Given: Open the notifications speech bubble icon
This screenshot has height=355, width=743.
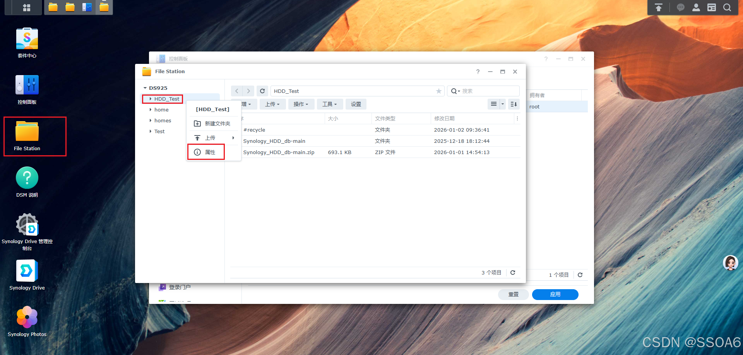Looking at the screenshot, I should tap(681, 7).
